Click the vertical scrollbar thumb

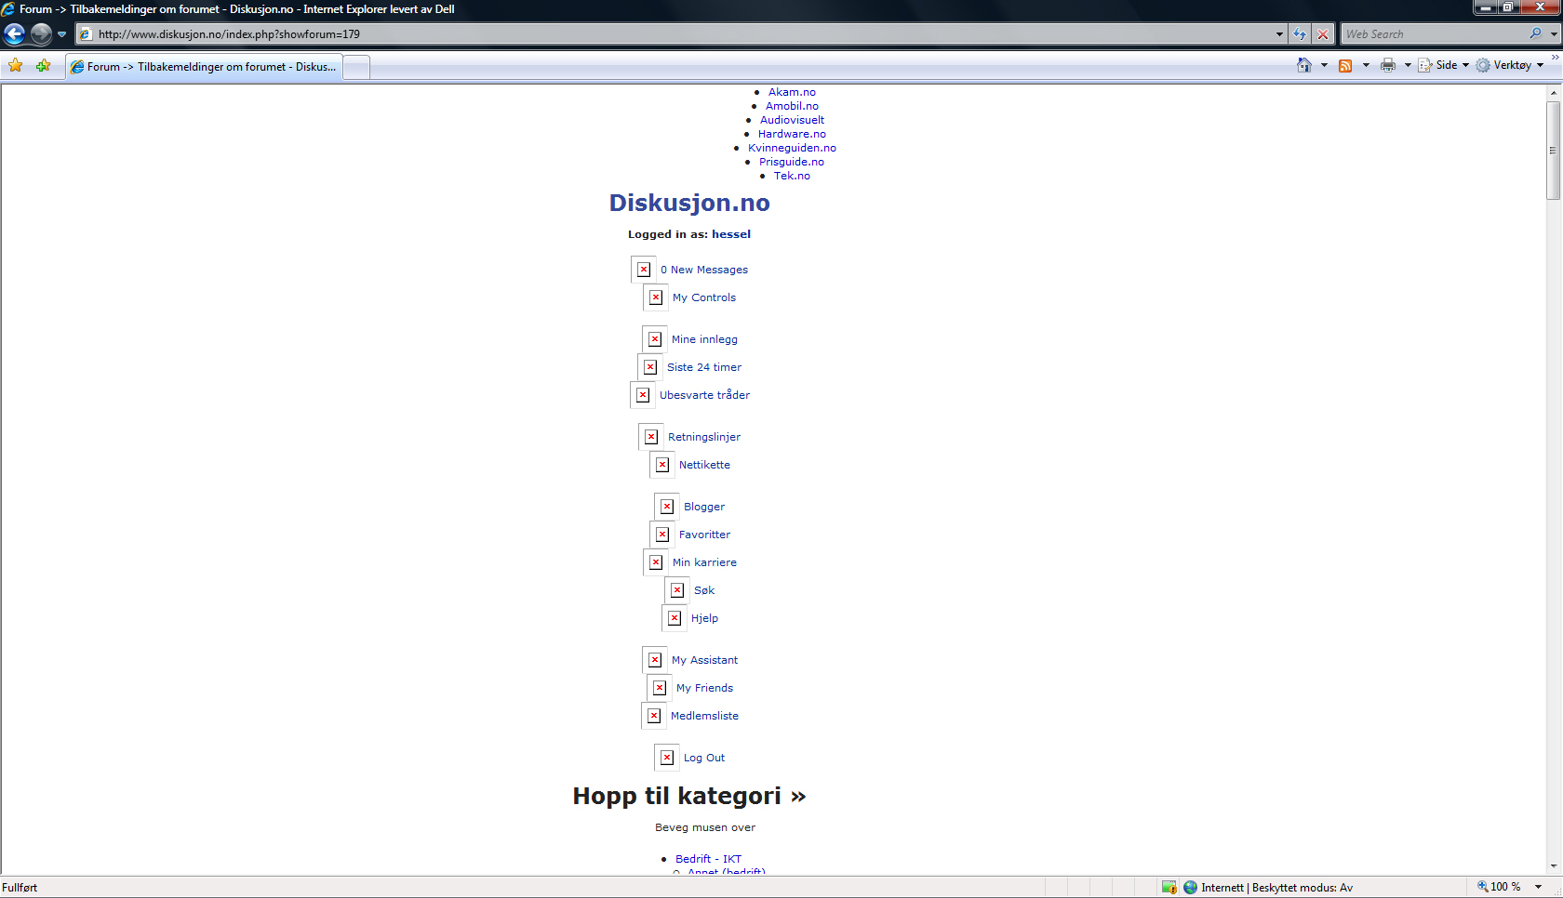1553,150
